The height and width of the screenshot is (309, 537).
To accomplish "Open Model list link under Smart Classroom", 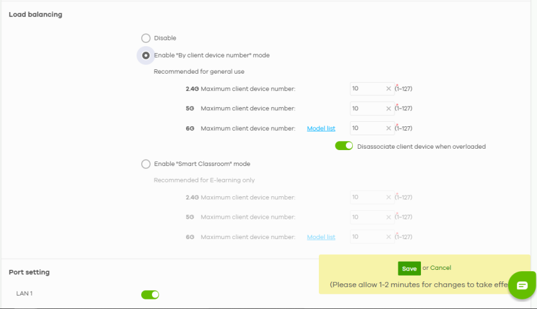I will coord(321,237).
